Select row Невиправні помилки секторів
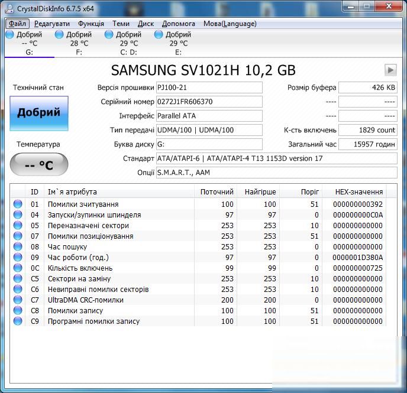Screen dimensions: 407x393 point(199,290)
